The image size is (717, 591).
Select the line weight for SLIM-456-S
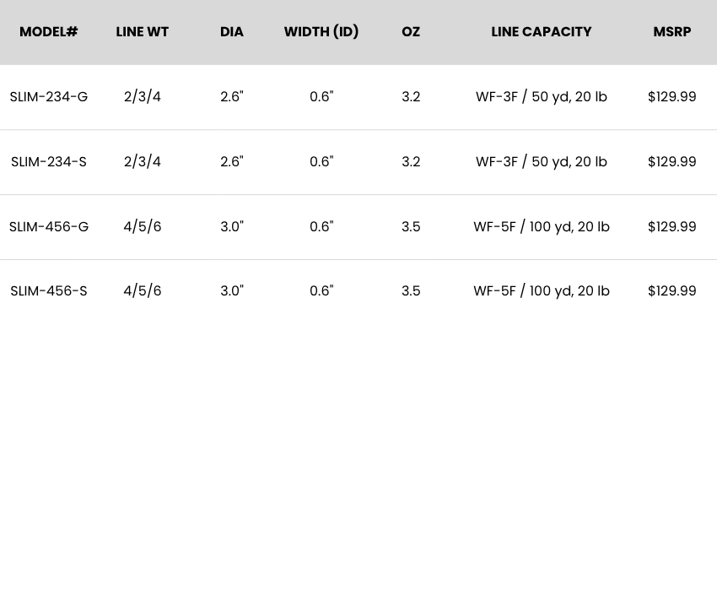point(143,291)
